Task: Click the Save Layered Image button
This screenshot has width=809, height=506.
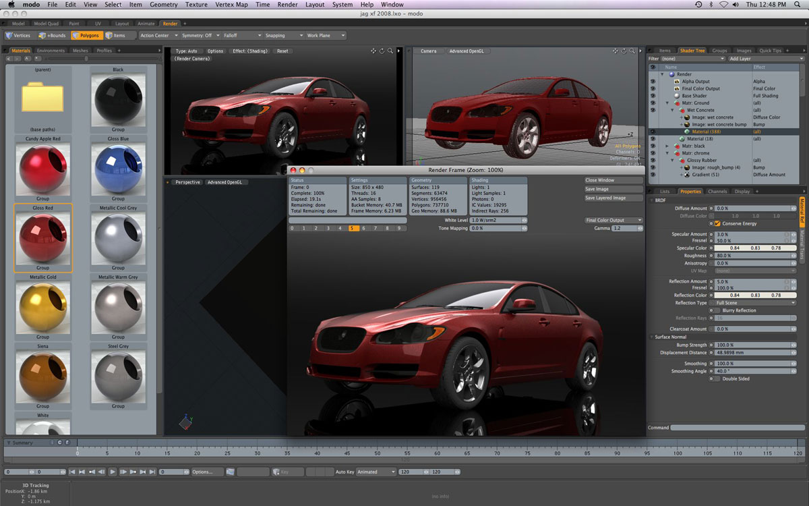Action: [613, 198]
